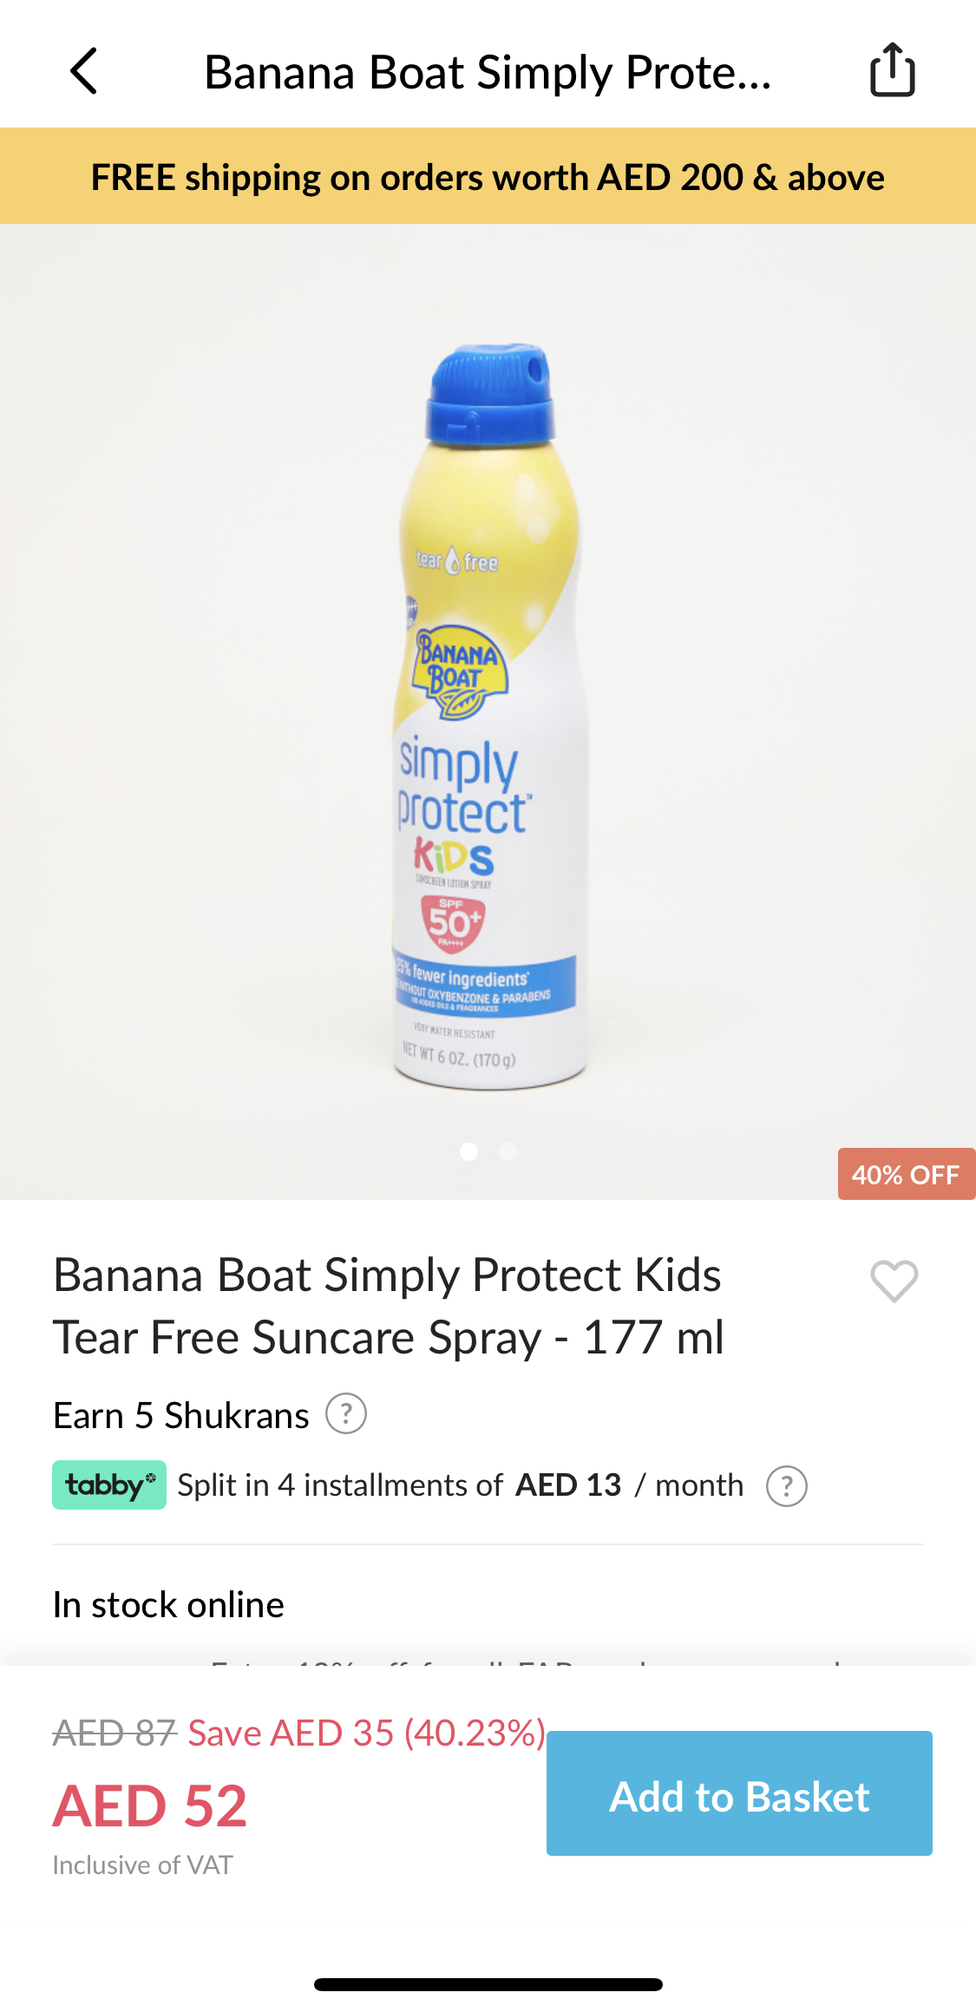The height and width of the screenshot is (2012, 976).
Task: Tap Earn 5 Shukrans text
Action: point(181,1415)
